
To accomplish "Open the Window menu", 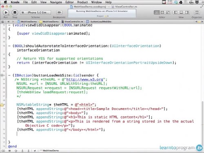I will tap(96, 2).
